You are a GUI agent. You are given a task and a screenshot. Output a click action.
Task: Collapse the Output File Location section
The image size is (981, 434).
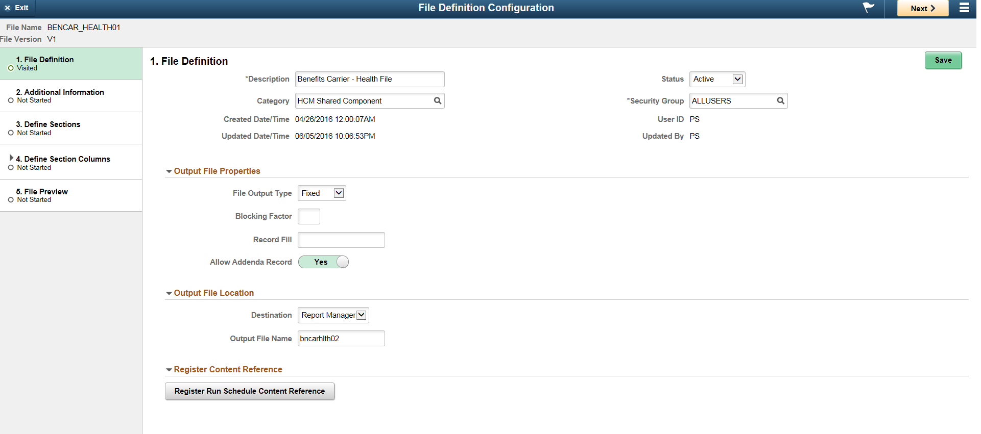click(169, 293)
